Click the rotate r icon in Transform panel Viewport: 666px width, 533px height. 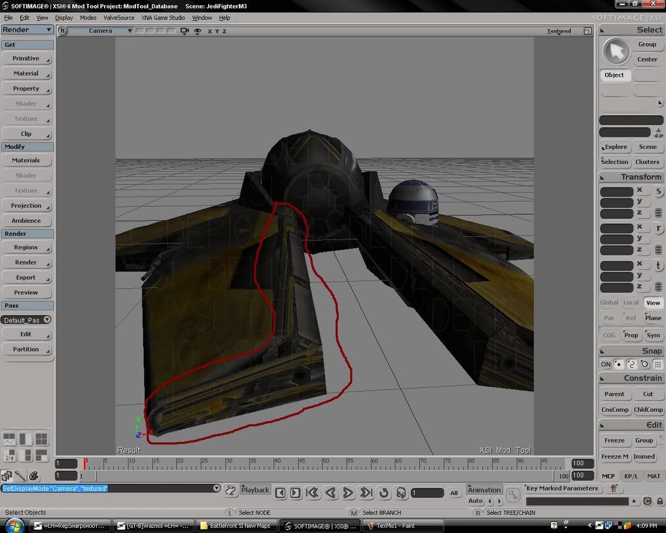(x=658, y=228)
